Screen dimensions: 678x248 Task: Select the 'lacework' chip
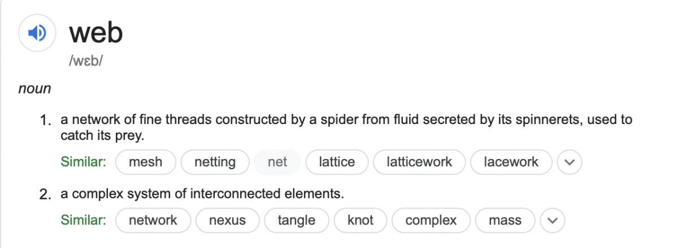click(511, 162)
